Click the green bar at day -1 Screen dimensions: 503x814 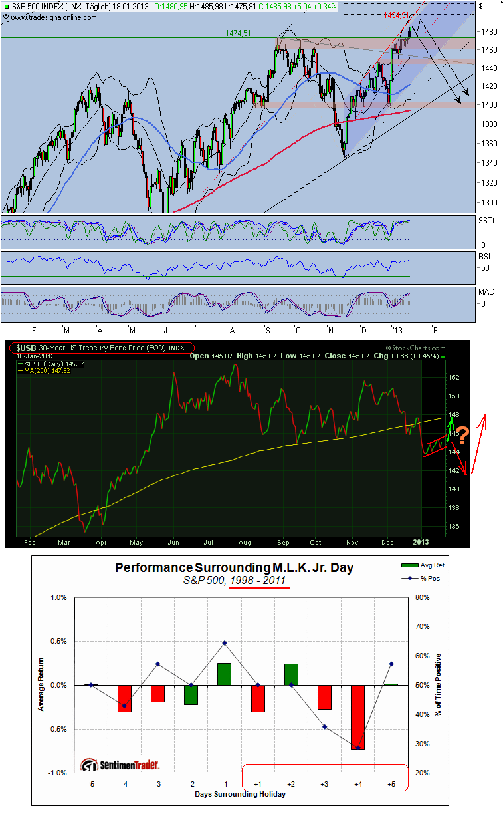coord(224,674)
